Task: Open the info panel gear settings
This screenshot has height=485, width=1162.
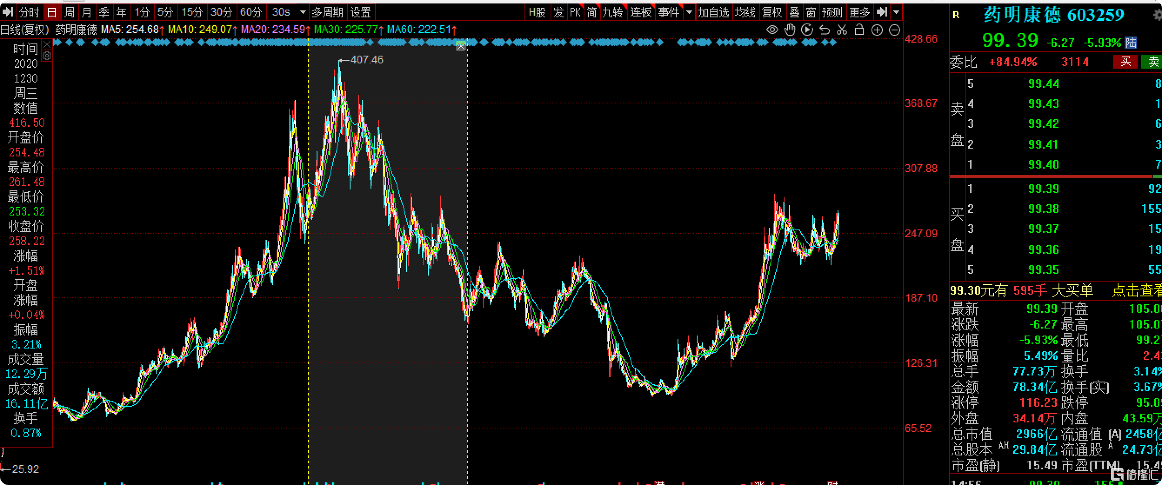Action: coord(47,56)
